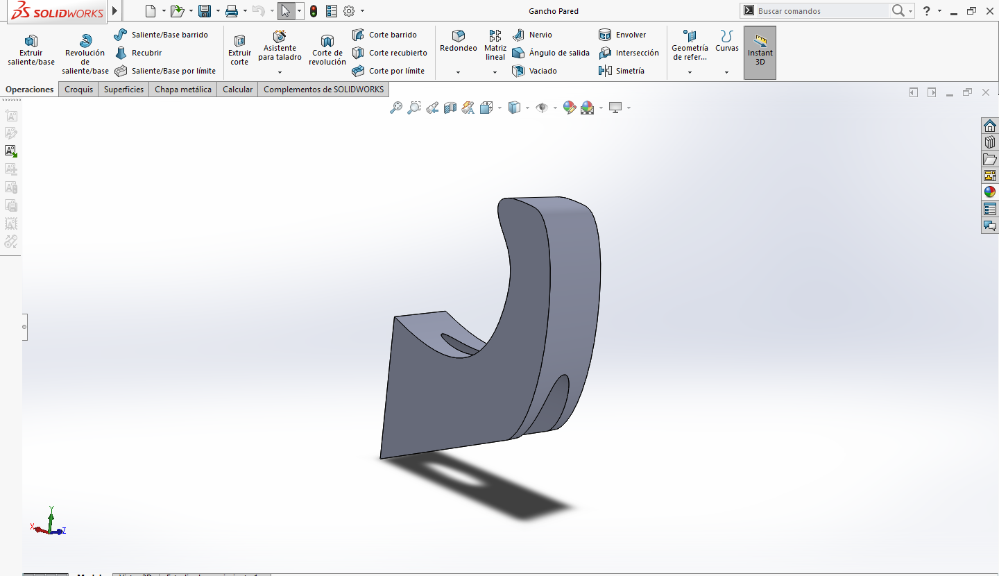The image size is (999, 576).
Task: Expand the collapsed left panel handle
Action: [x=24, y=326]
